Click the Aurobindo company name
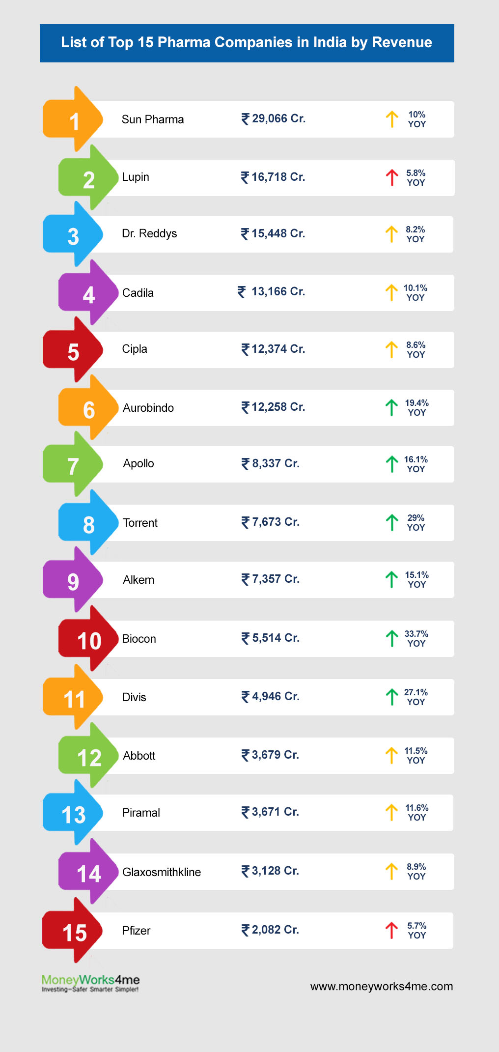The width and height of the screenshot is (499, 1052). point(148,408)
